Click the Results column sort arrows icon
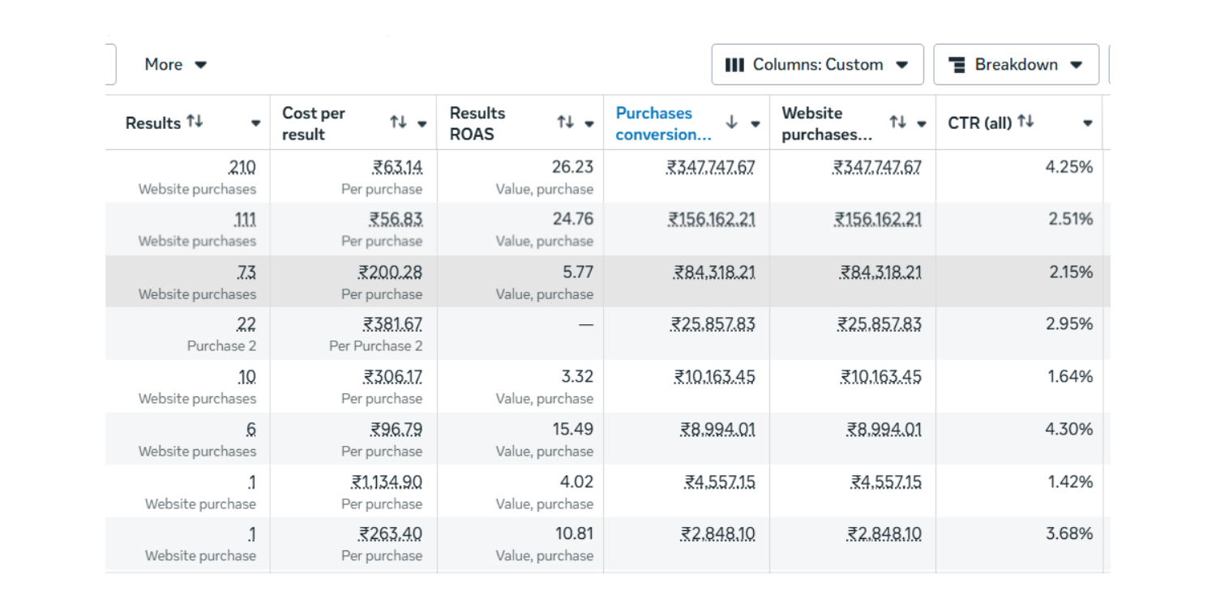The image size is (1216, 608). click(195, 122)
